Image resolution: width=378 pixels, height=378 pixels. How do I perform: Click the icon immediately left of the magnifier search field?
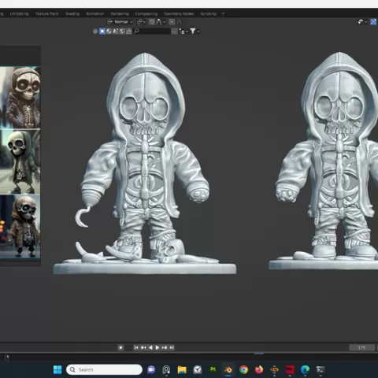tap(128, 31)
